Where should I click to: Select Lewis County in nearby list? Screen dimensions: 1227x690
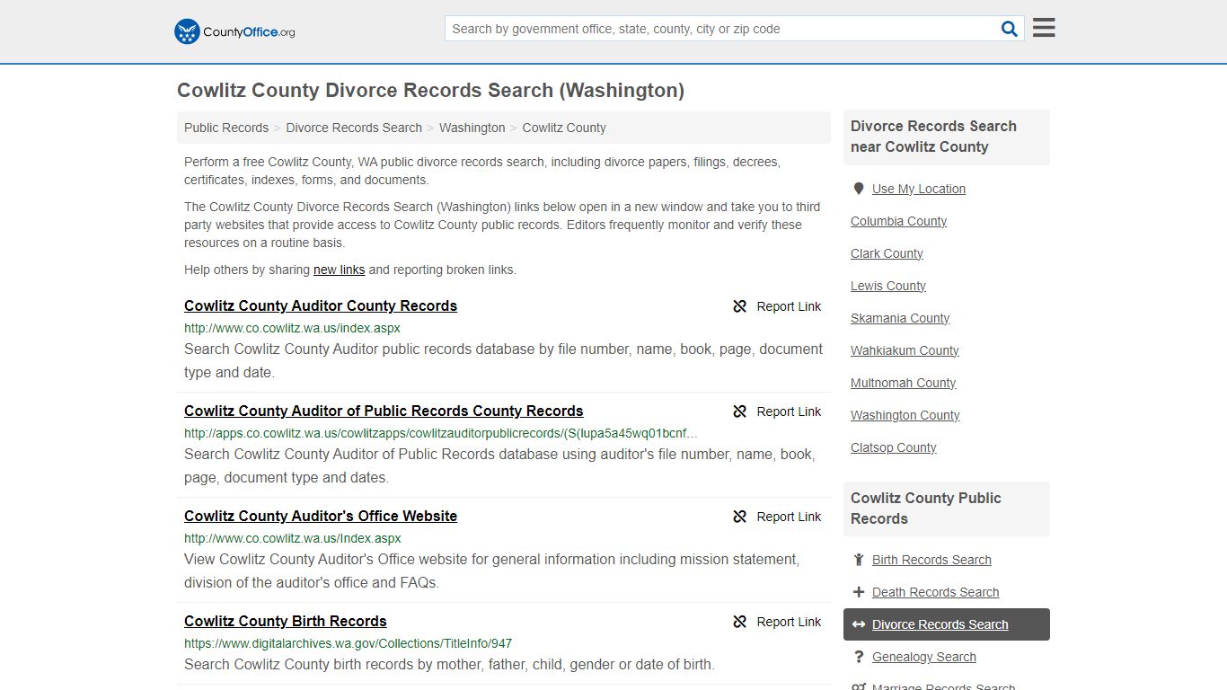coord(888,286)
